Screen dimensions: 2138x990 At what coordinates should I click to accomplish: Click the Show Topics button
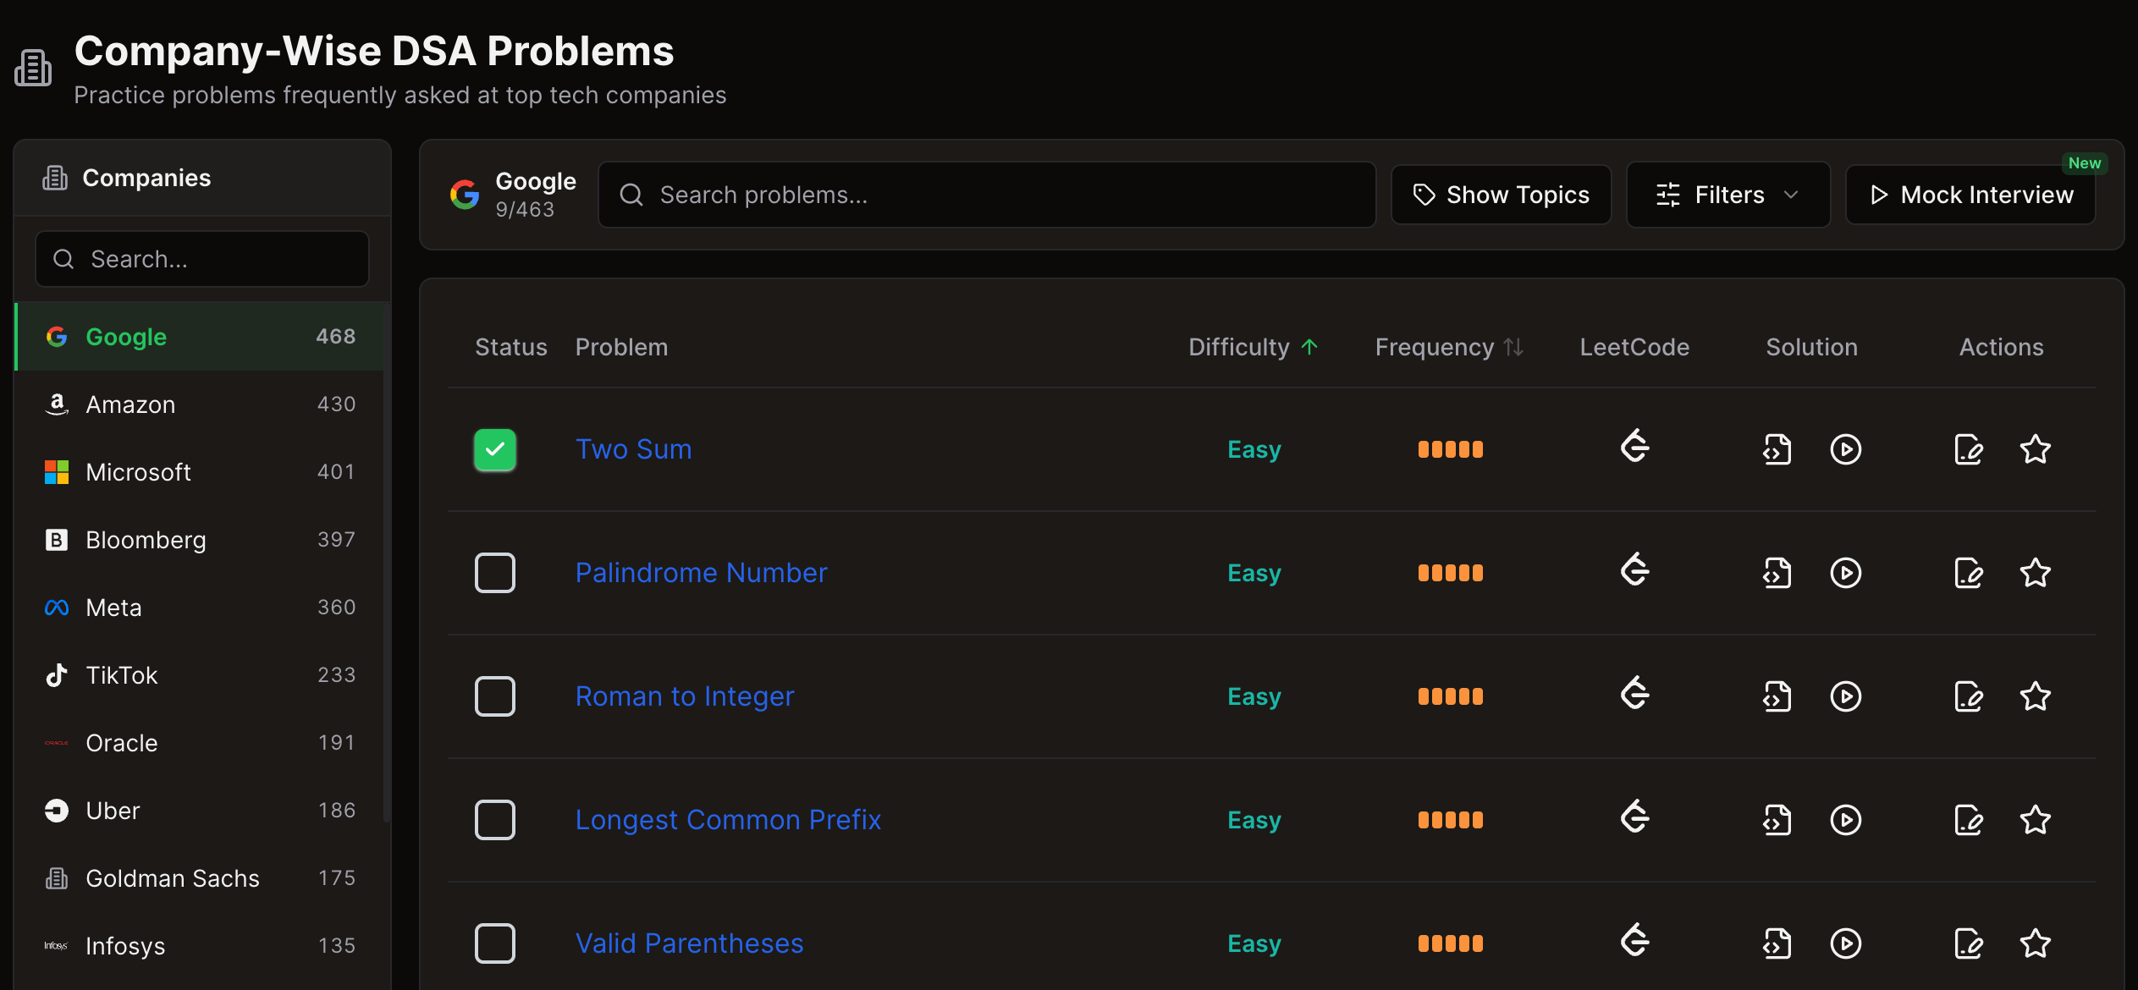[x=1501, y=195]
